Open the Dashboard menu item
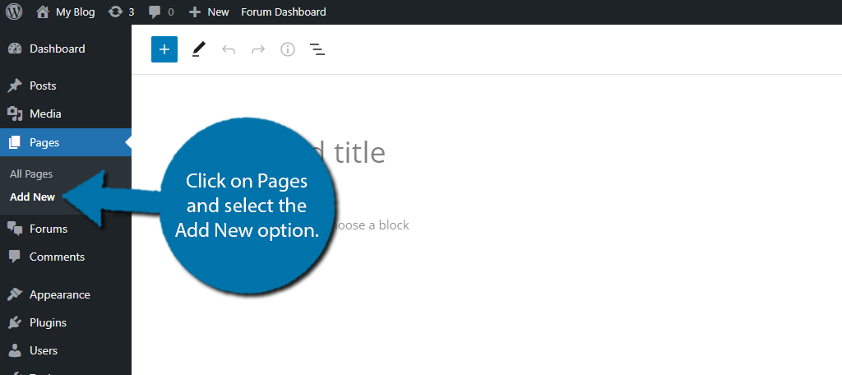Screen dimensions: 842x375 [x=66, y=49]
